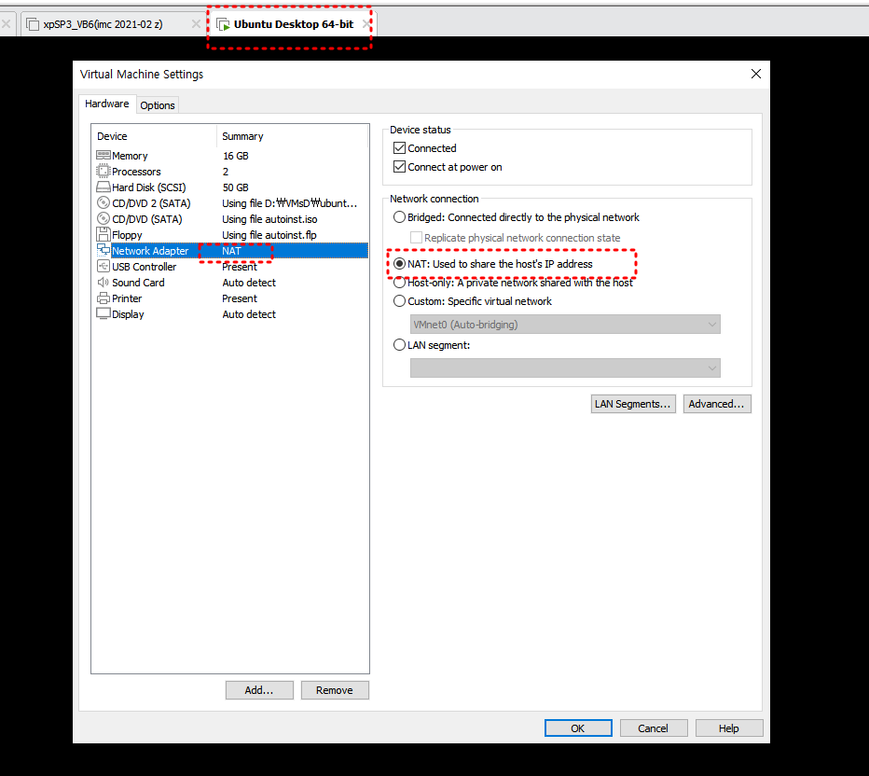The image size is (869, 776).
Task: Select the Network Adapter icon
Action: click(x=103, y=251)
